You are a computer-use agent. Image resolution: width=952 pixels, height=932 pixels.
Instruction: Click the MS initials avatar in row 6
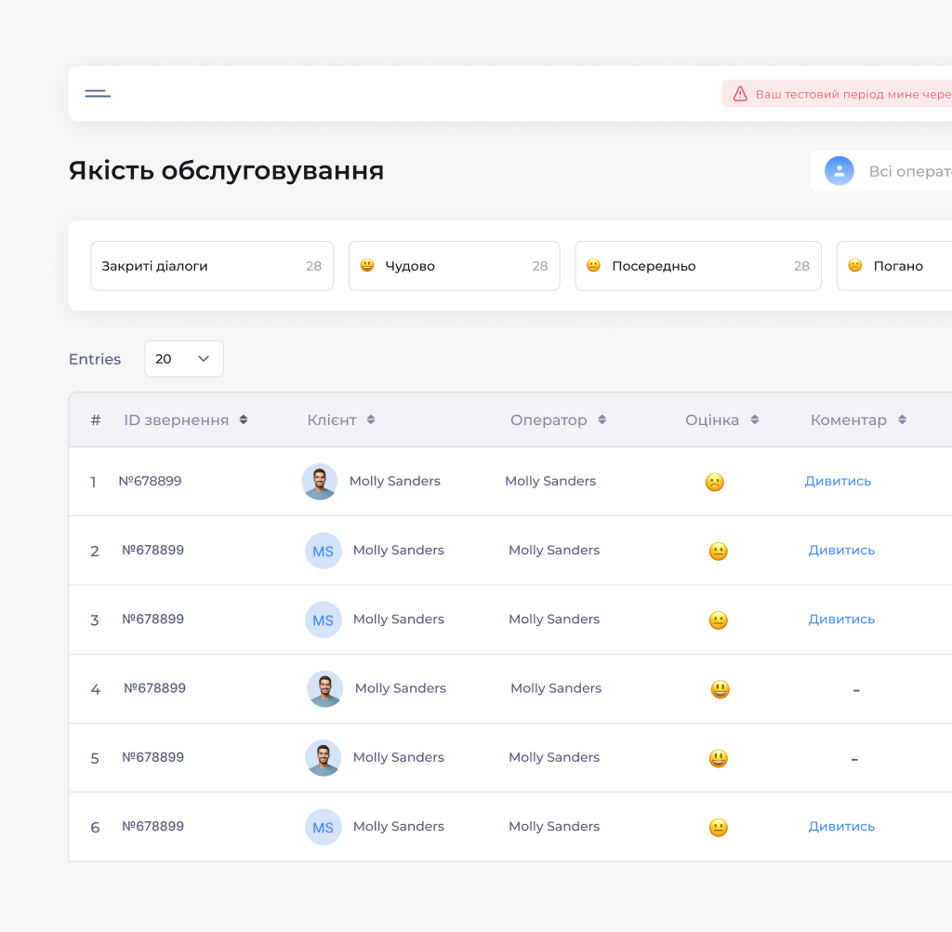pyautogui.click(x=323, y=827)
